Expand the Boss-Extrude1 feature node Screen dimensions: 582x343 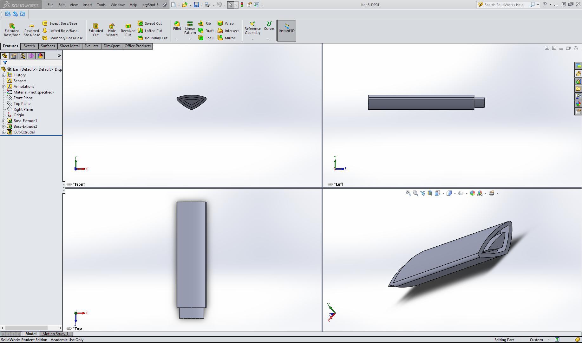(x=4, y=121)
